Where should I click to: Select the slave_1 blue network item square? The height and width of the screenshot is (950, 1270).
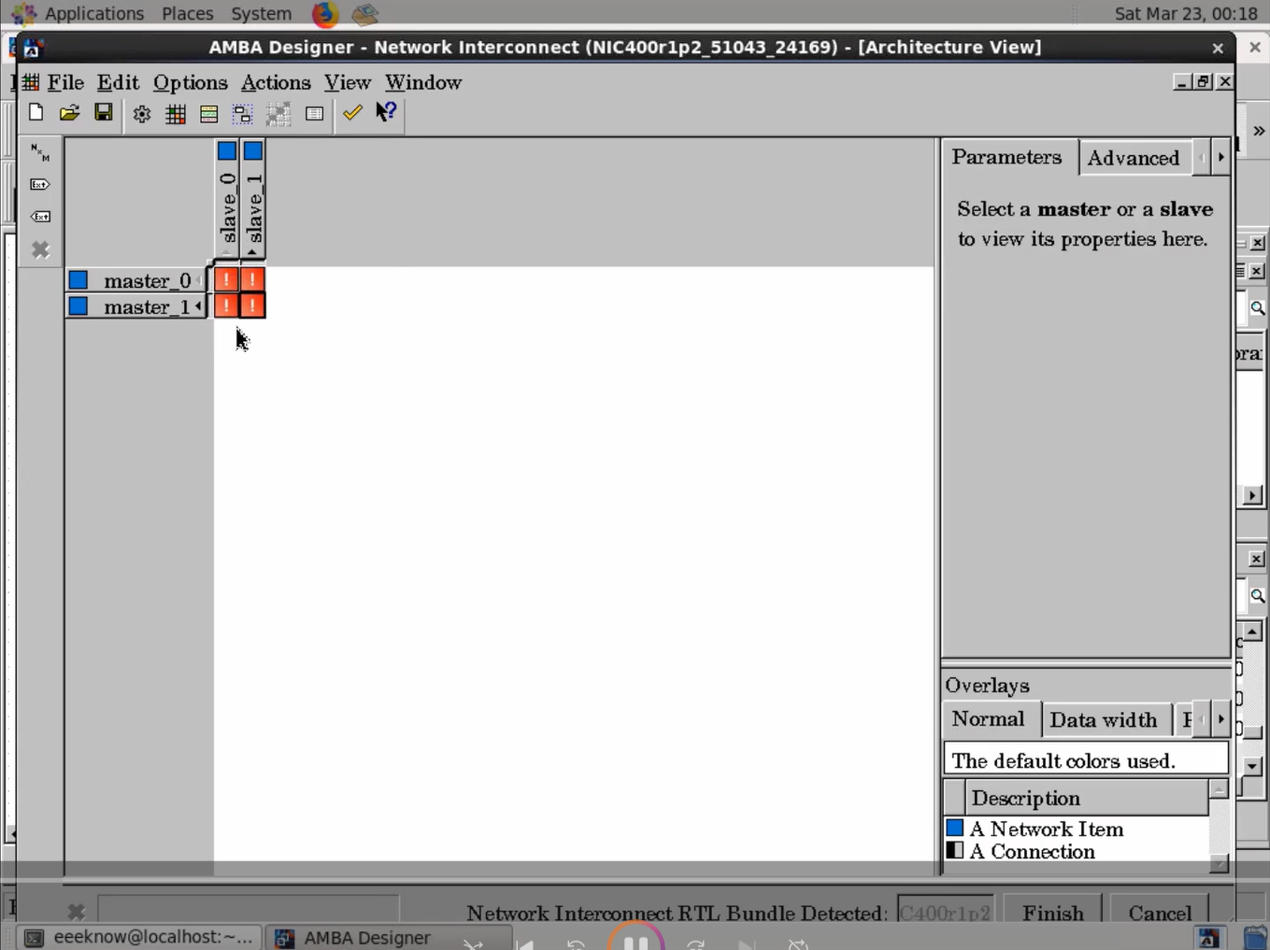click(253, 150)
